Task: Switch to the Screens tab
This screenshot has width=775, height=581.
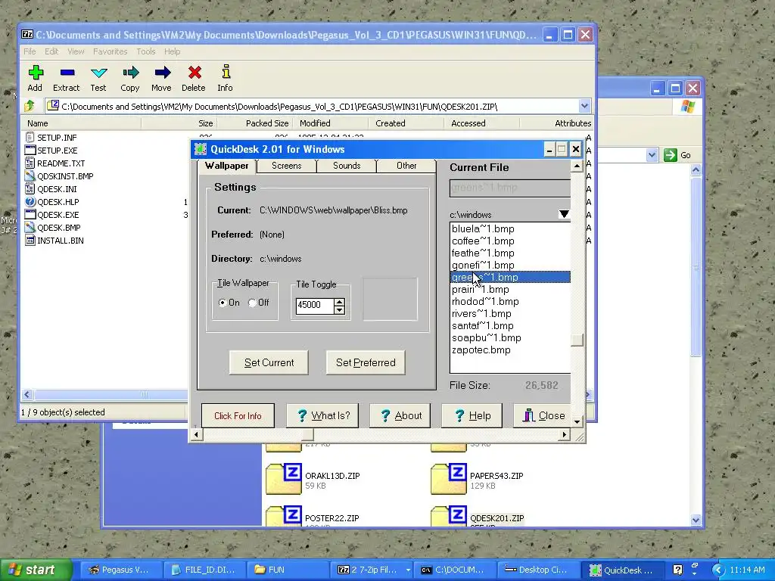Action: tap(287, 166)
